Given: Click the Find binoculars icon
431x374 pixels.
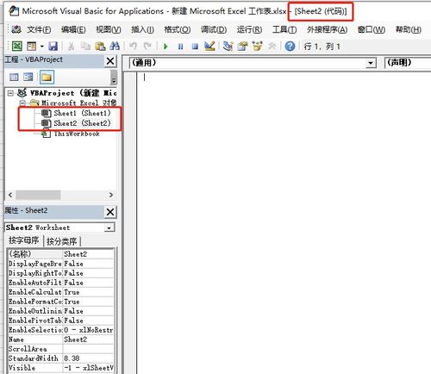Looking at the screenshot, I should 115,46.
